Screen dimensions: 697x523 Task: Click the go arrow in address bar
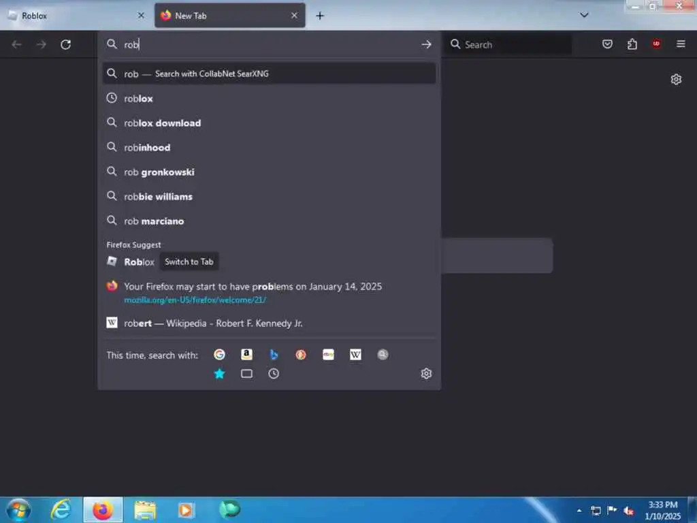pyautogui.click(x=426, y=44)
